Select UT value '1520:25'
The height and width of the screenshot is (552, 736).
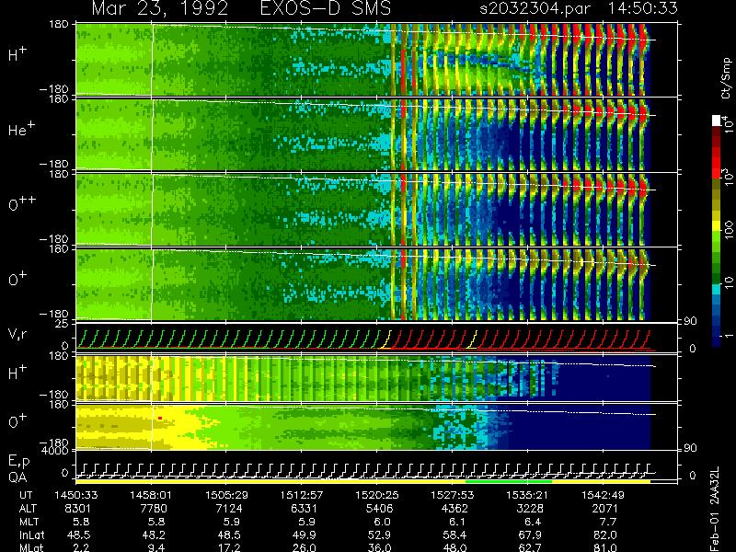376,495
